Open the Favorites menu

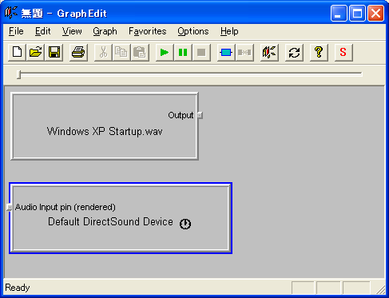(148, 31)
